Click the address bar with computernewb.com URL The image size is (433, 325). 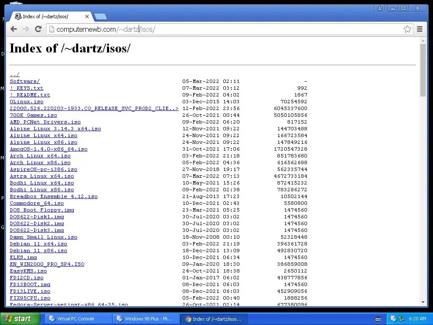229,29
